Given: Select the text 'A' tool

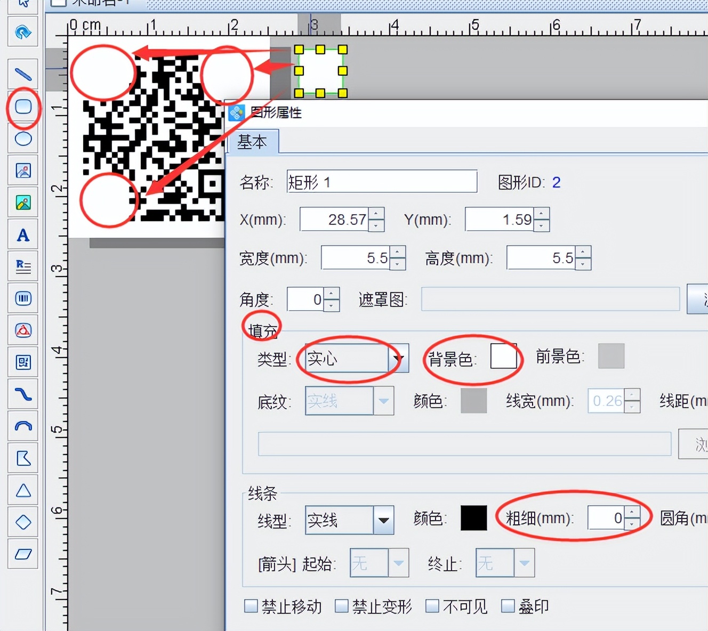Looking at the screenshot, I should [23, 234].
